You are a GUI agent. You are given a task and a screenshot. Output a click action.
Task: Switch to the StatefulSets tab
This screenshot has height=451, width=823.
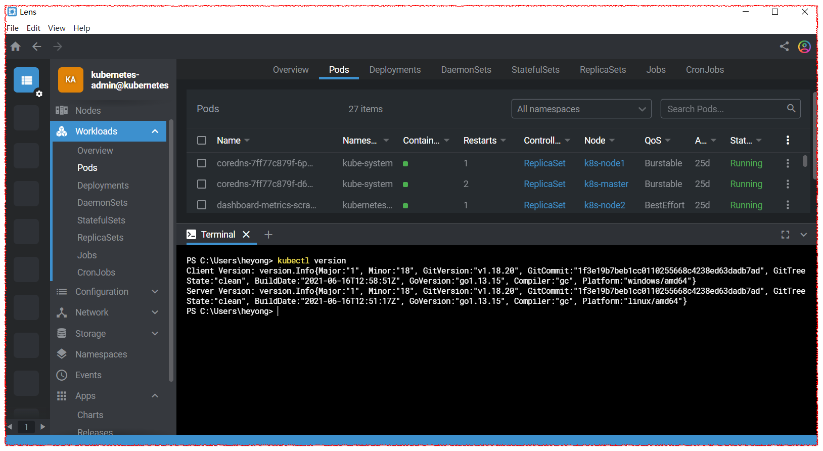[535, 70]
